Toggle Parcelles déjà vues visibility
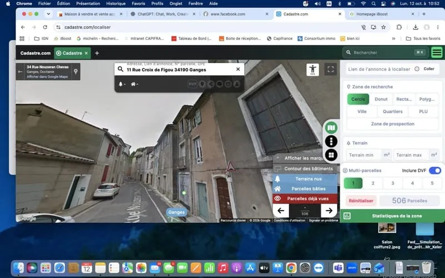Viewport: 445px width, 278px height. pos(305,198)
